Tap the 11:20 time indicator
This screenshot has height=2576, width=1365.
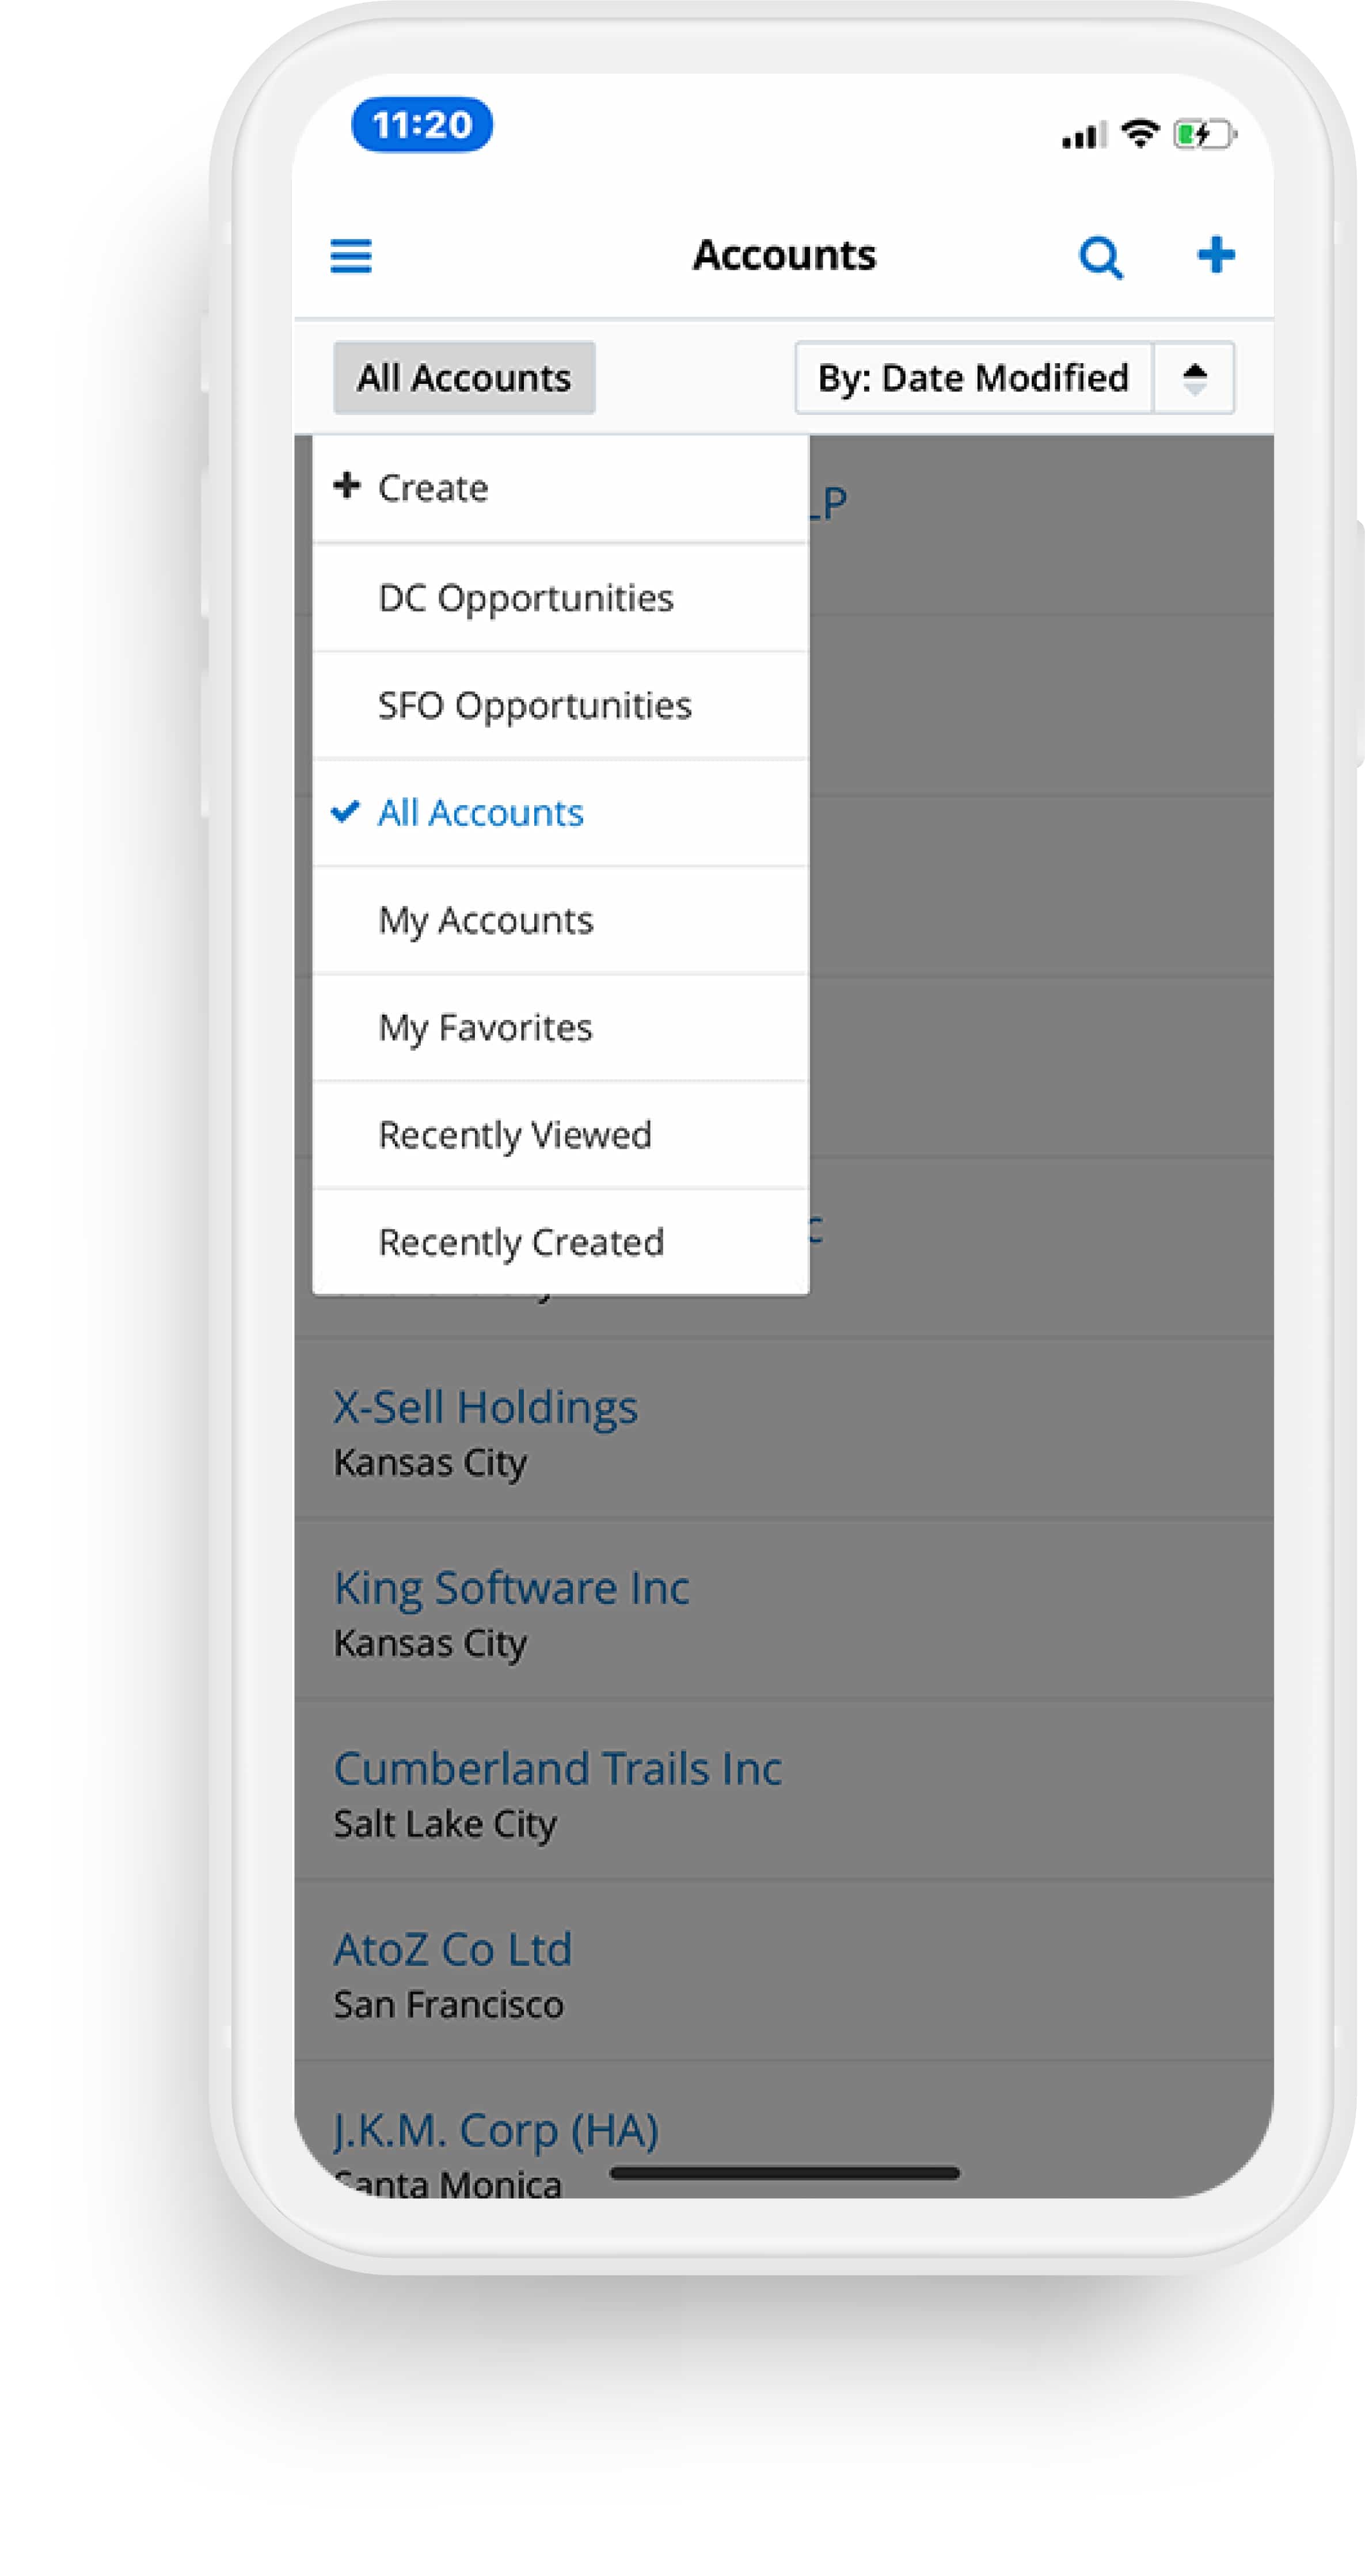422,125
